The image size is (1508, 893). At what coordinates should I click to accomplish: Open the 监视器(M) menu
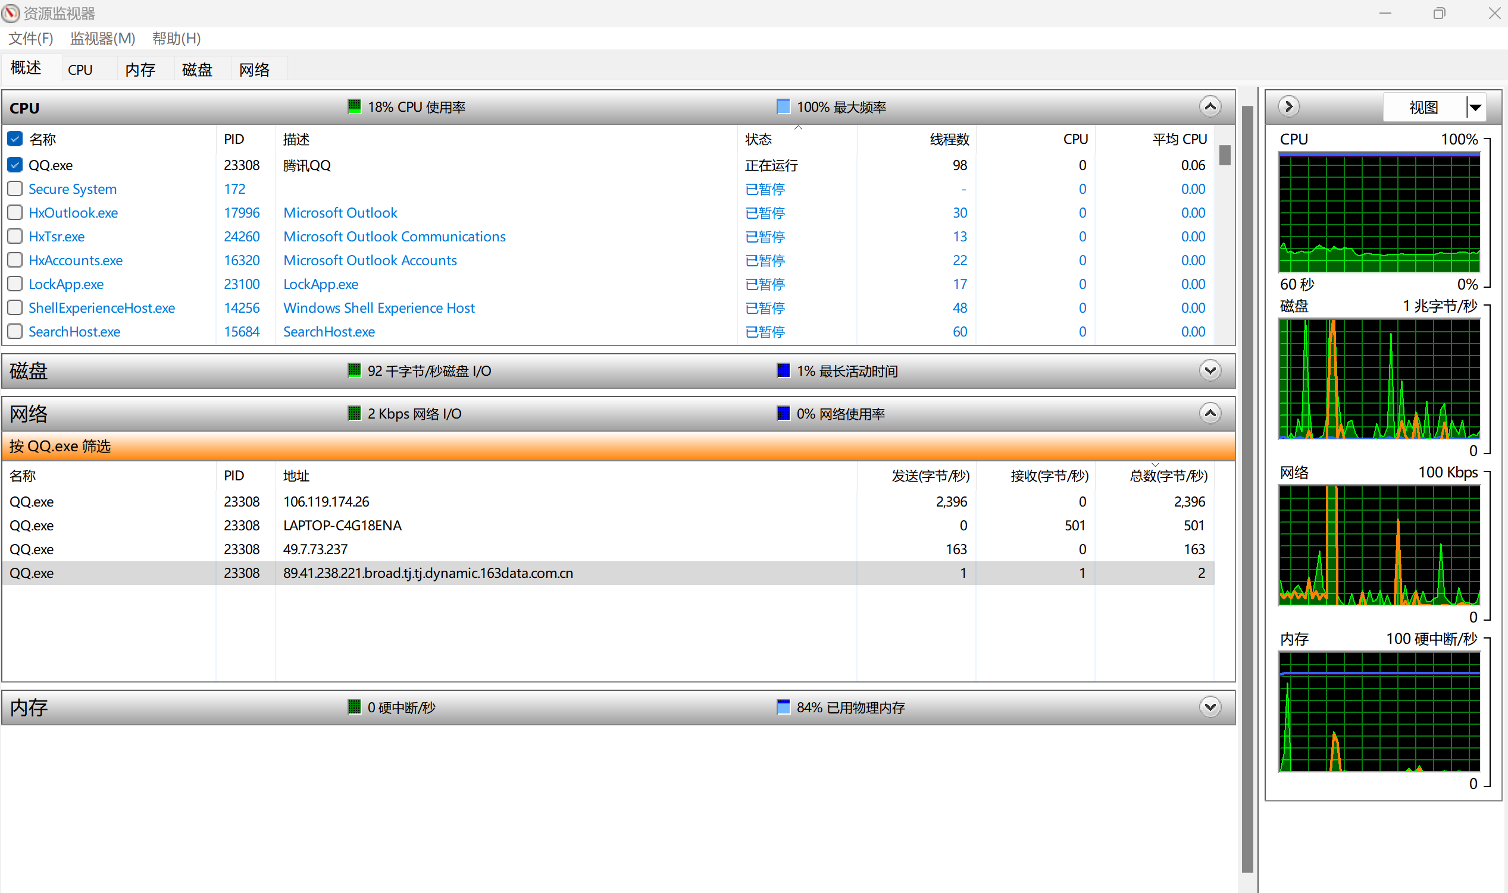point(102,39)
